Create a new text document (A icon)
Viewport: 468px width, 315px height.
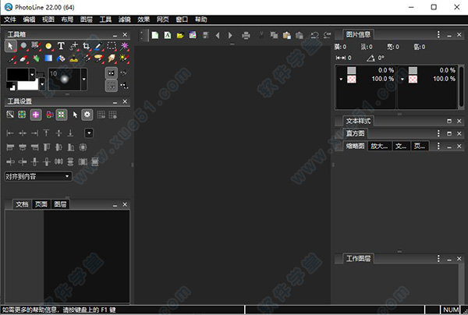(168, 36)
